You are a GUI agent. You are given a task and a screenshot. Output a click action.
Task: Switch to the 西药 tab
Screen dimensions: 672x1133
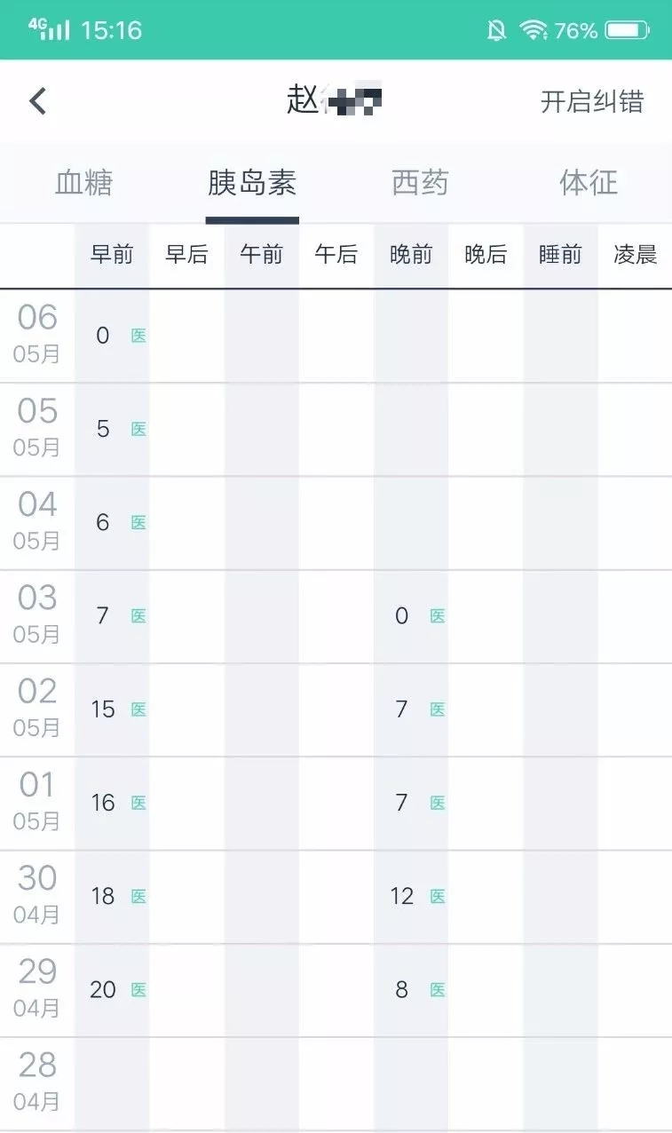click(x=420, y=183)
